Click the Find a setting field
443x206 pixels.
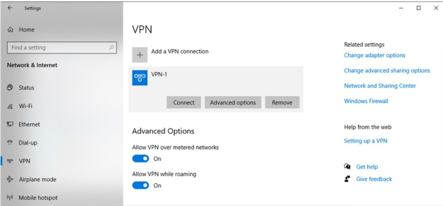click(x=58, y=48)
